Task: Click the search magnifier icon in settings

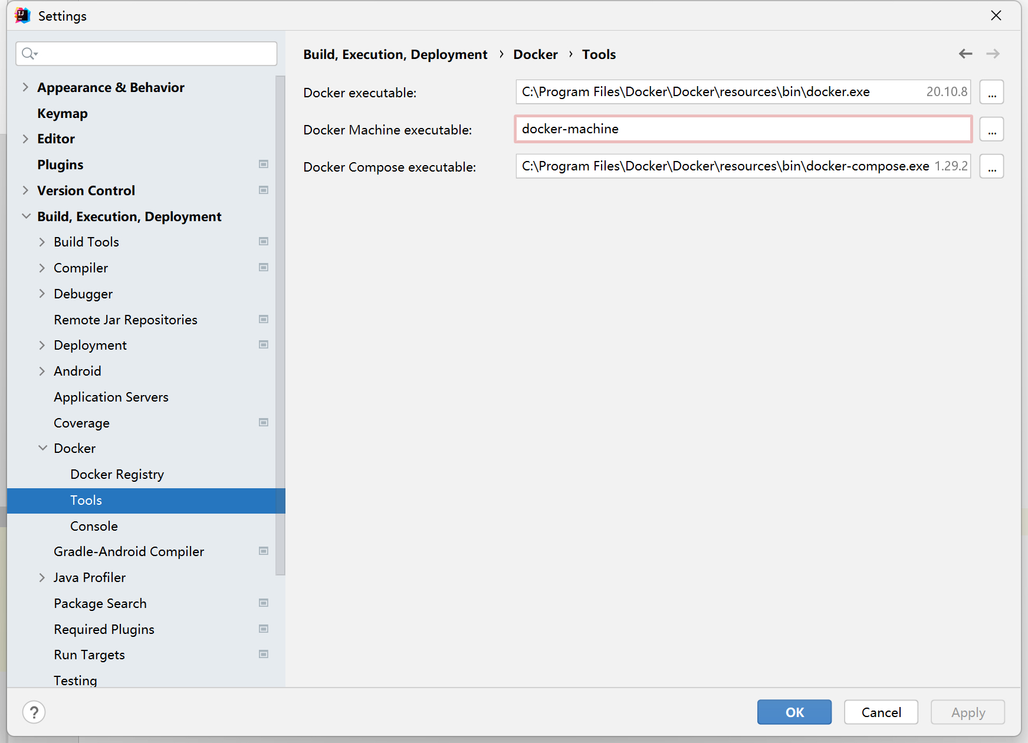Action: click(29, 54)
